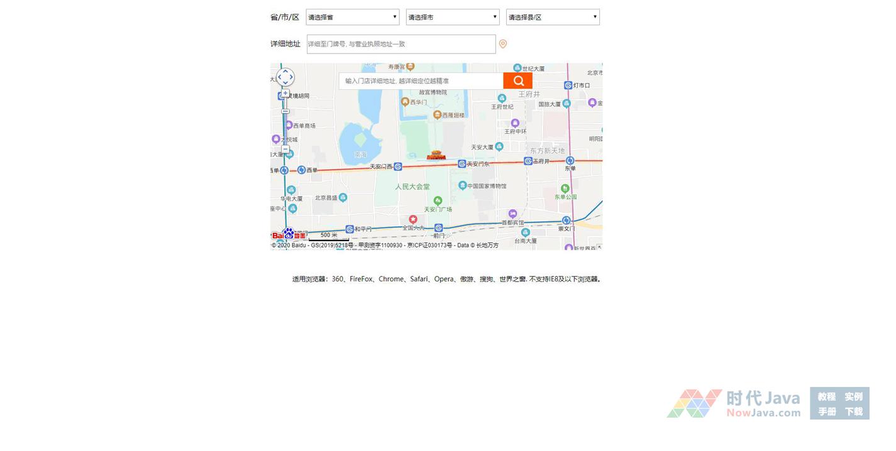
Task: Click the 中国国家博物馆 marker icon
Action: click(463, 185)
